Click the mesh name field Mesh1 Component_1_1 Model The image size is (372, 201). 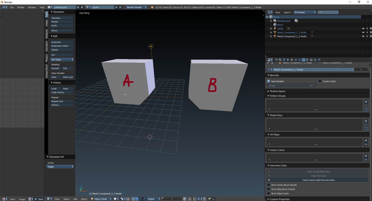pos(313,70)
